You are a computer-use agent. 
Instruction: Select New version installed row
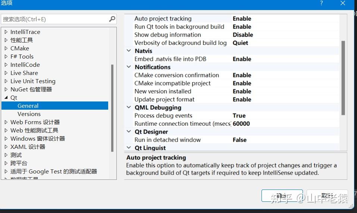[x=235, y=91]
